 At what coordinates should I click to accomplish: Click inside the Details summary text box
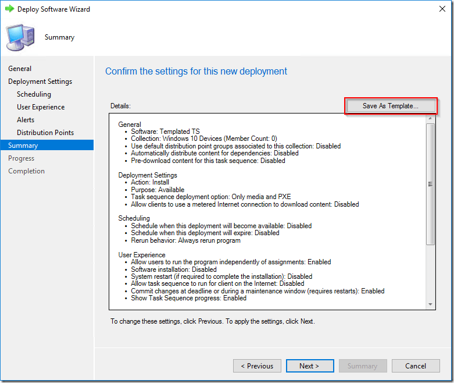pos(267,210)
